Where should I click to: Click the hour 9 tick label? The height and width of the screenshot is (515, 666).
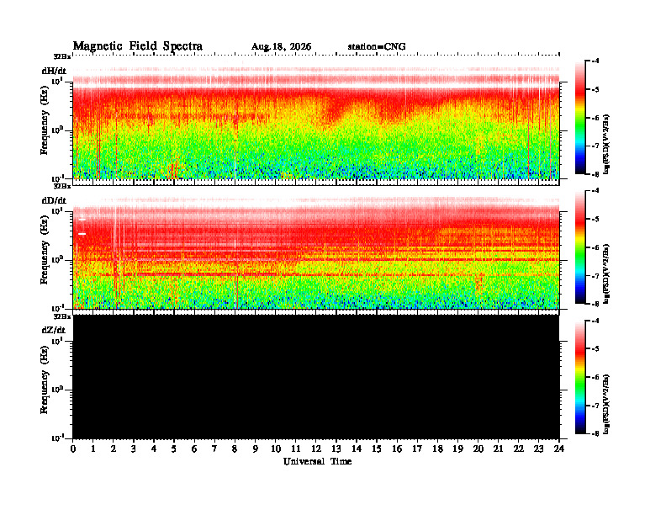(x=256, y=449)
